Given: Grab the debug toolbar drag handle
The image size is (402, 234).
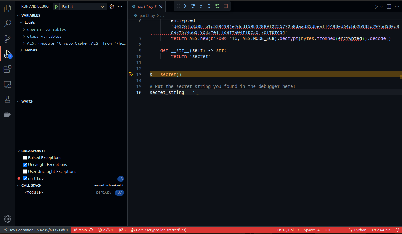Looking at the screenshot, I should point(178,6).
